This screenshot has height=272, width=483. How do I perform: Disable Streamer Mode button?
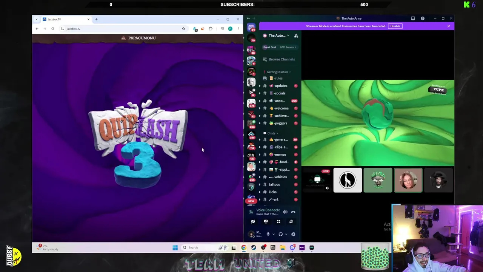tap(395, 26)
